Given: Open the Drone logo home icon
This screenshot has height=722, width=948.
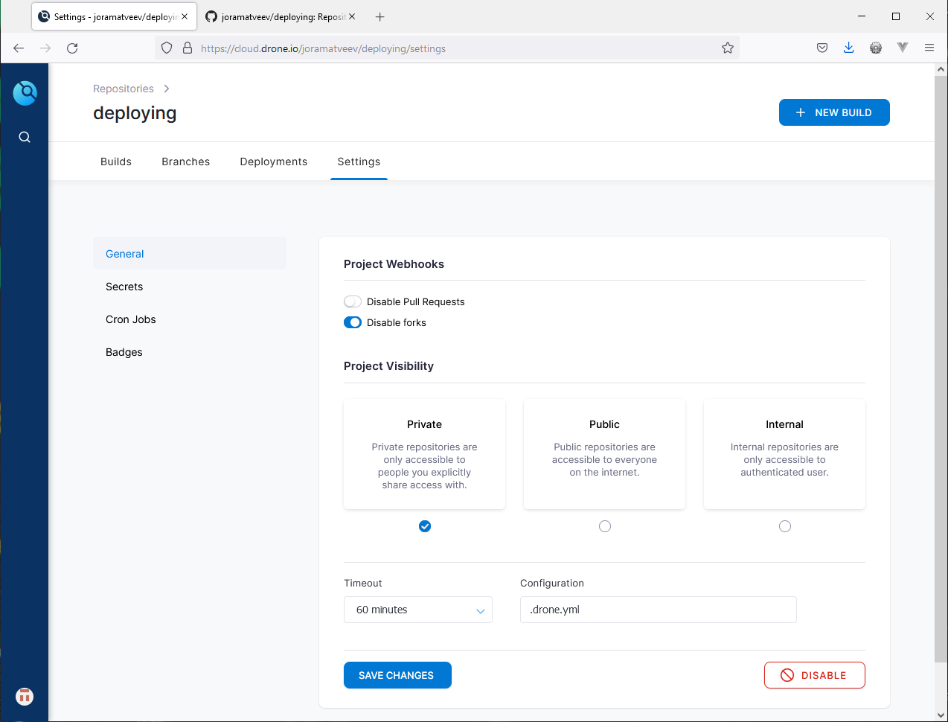Looking at the screenshot, I should click(25, 93).
